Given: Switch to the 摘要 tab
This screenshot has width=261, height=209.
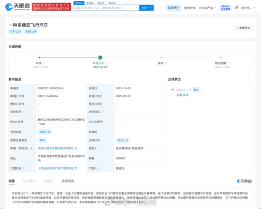Looking at the screenshot, I should pos(12,181).
